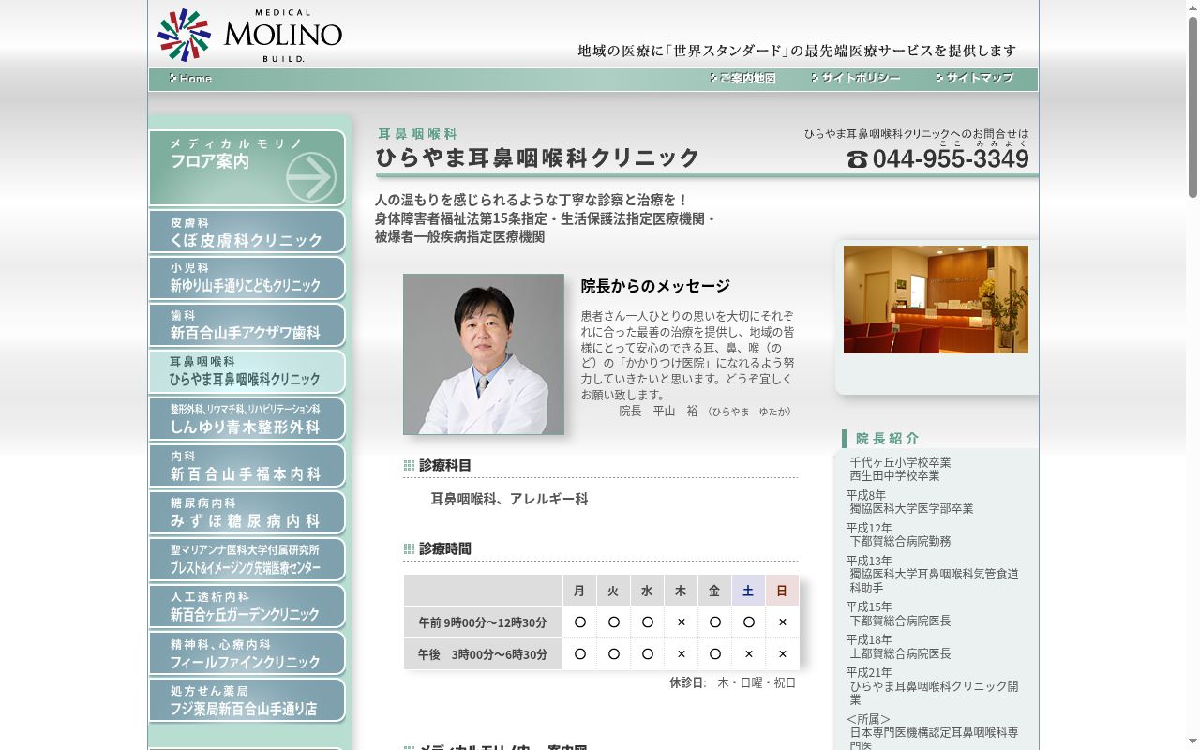Click the ひらやま耳鼻咽喉科クリニック page title

[x=538, y=157]
